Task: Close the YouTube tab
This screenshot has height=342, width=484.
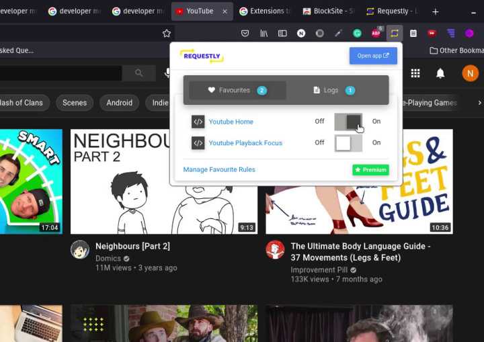Action: click(225, 11)
